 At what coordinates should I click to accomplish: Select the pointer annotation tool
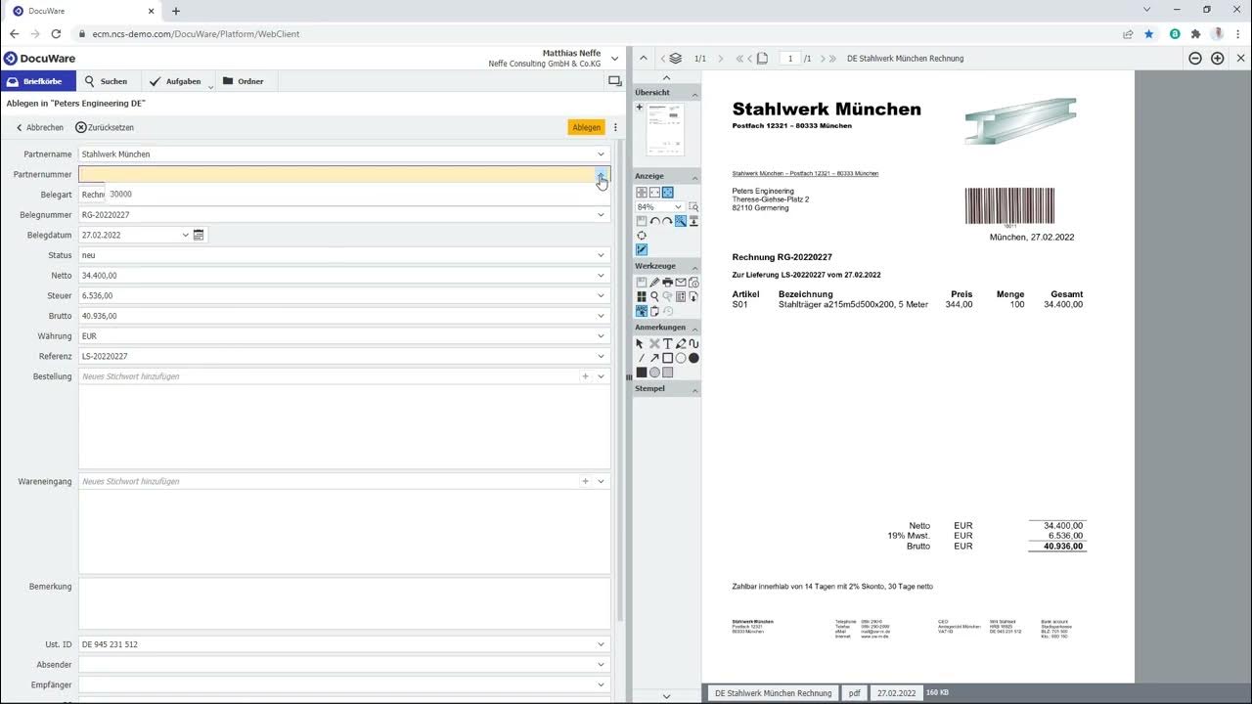point(640,344)
